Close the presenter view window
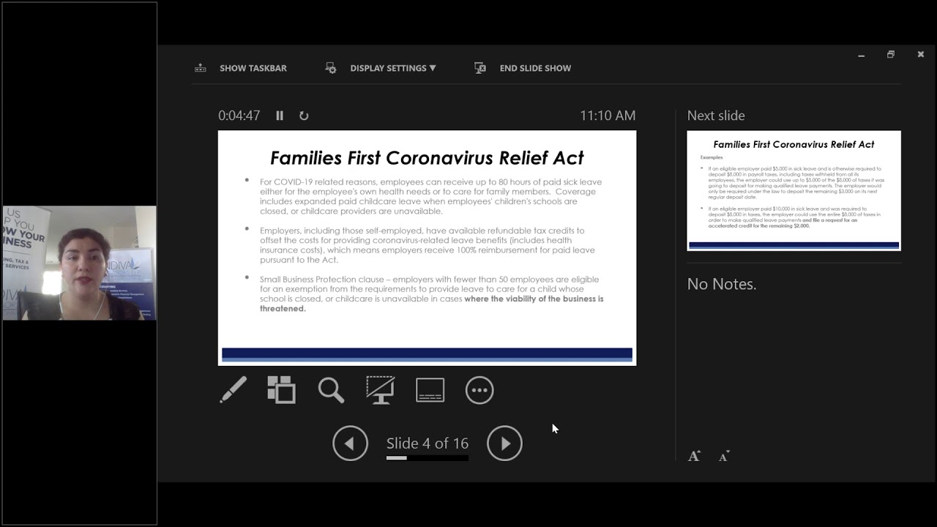The image size is (937, 527). point(921,55)
